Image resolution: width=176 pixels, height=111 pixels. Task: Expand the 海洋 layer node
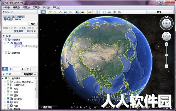5,102
